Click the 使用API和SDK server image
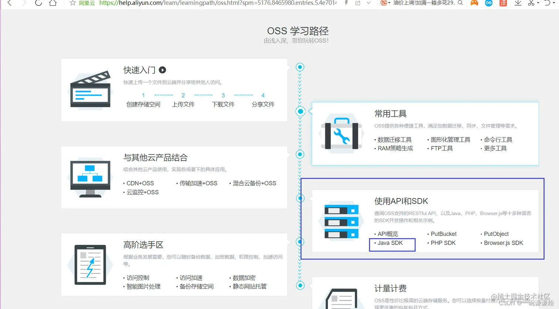The width and height of the screenshot is (559, 309). [342, 221]
